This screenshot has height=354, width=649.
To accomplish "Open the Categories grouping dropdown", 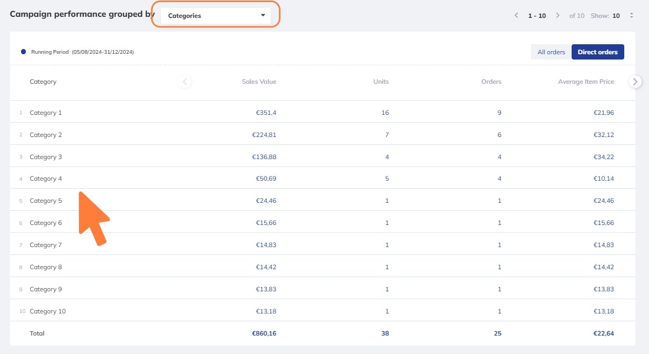I will pos(216,16).
